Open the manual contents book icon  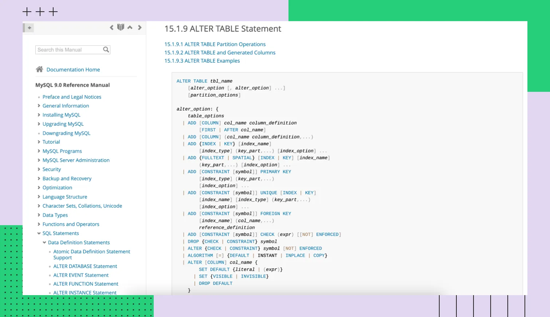(x=121, y=27)
